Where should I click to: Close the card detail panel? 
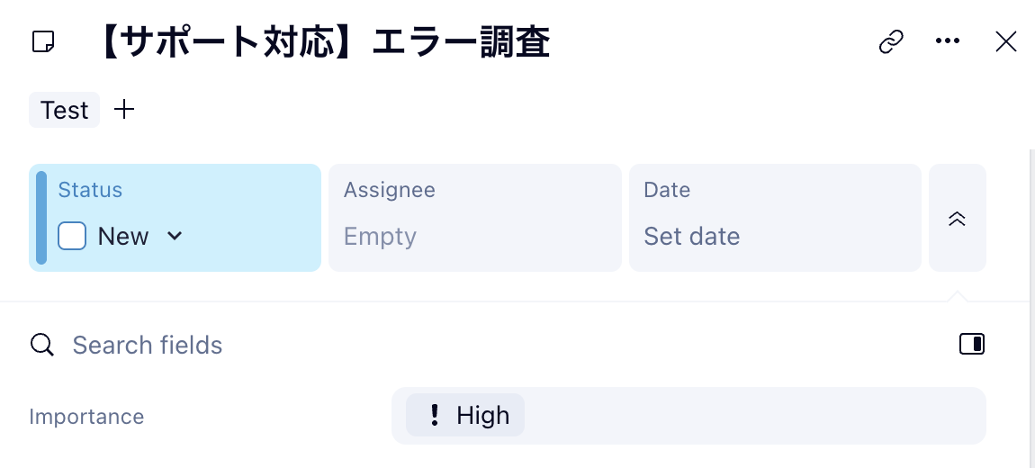pos(1005,41)
